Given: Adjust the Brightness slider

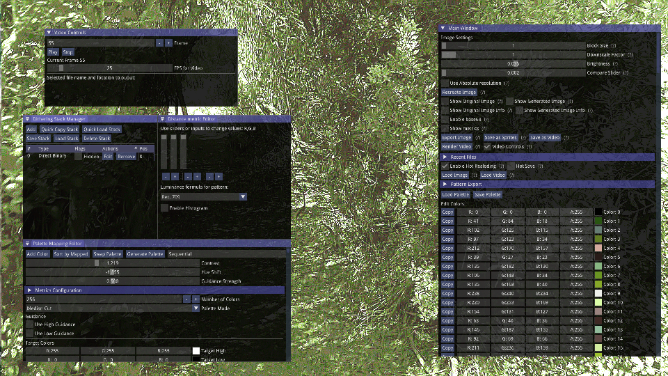Looking at the screenshot, I should (513, 63).
